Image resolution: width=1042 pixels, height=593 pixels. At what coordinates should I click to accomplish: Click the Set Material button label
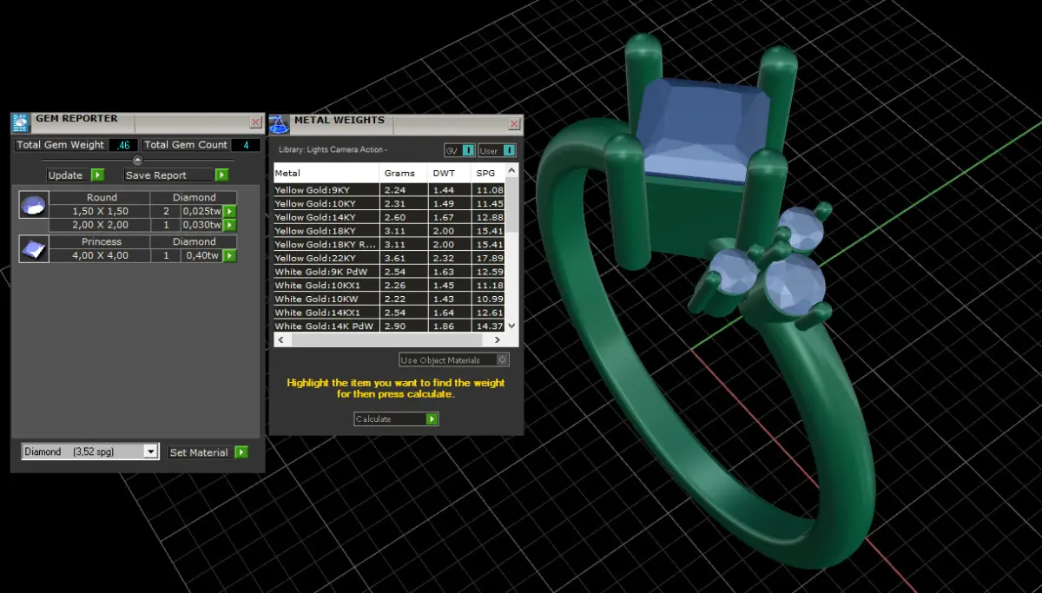click(x=199, y=452)
